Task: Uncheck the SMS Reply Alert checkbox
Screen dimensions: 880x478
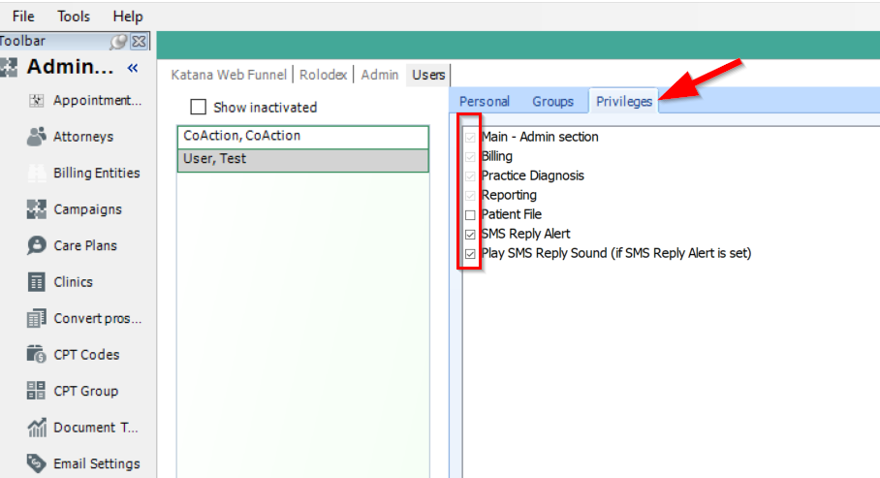Action: coord(470,235)
